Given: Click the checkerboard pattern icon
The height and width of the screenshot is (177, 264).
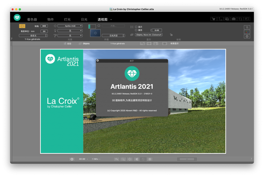Looking at the screenshot, I should pos(247,27).
